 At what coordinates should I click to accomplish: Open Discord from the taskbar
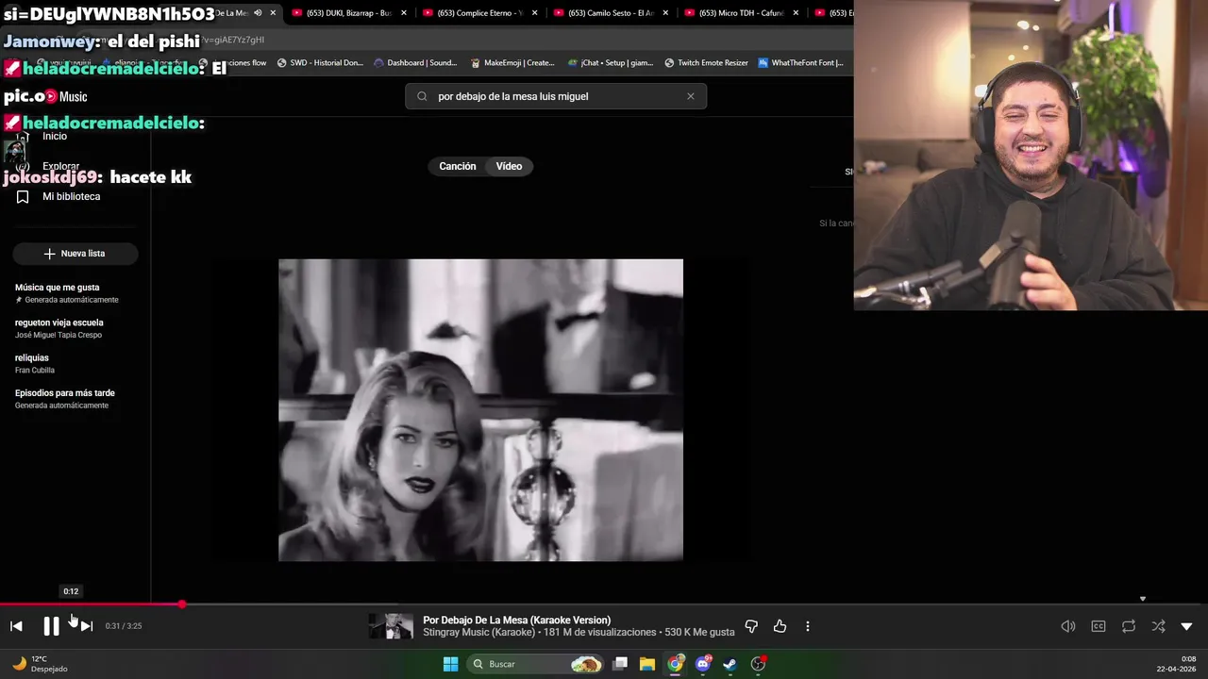(703, 664)
